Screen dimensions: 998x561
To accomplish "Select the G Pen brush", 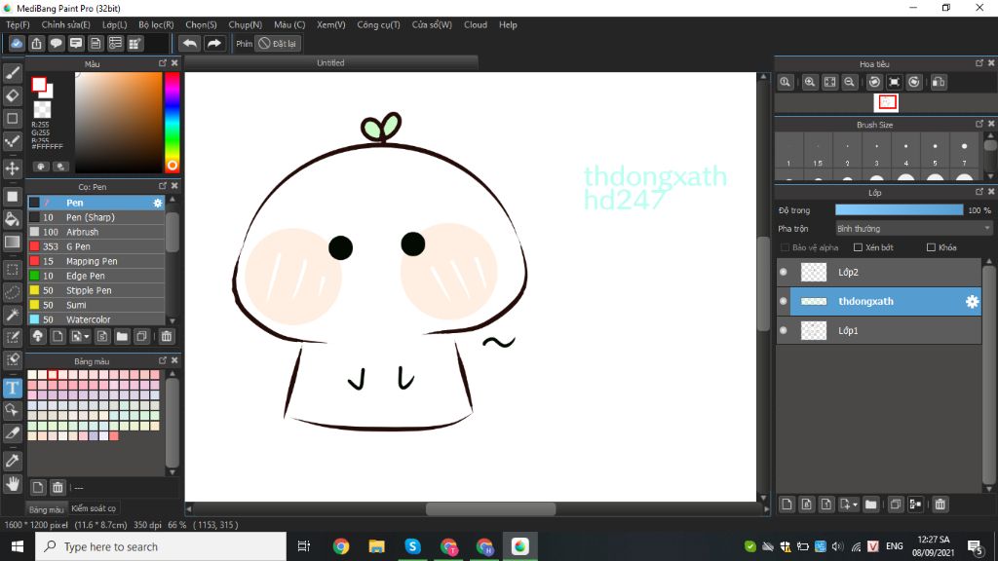I will (x=78, y=246).
